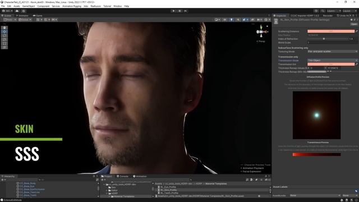
Task: Pick Scattering Distance color with eyedropper
Action: click(x=357, y=31)
